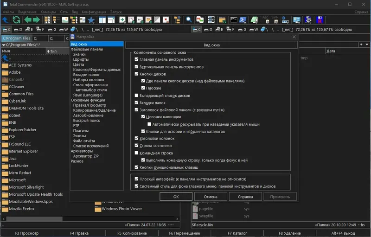
Task: Select Архиватор ZIP in settings tree
Action: (x=86, y=156)
